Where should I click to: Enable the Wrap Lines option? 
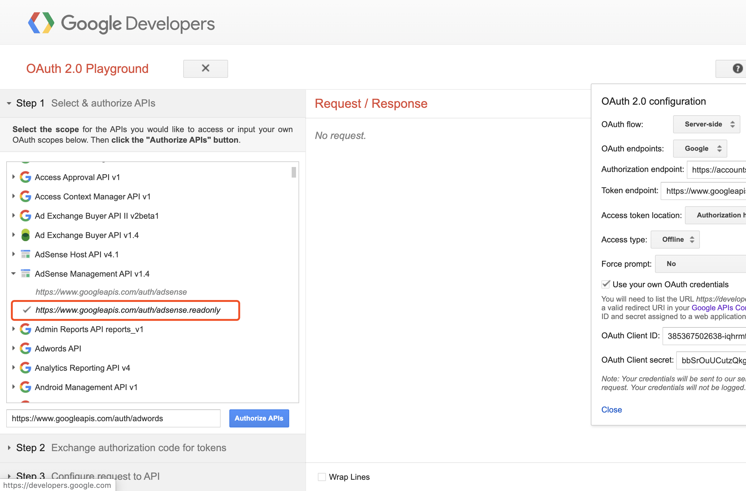322,477
